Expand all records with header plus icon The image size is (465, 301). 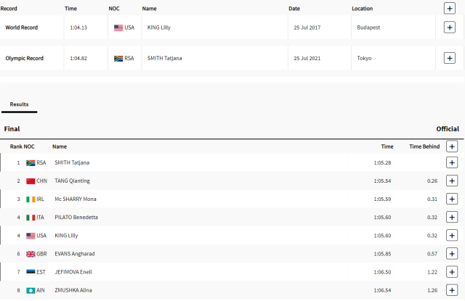(450, 8)
